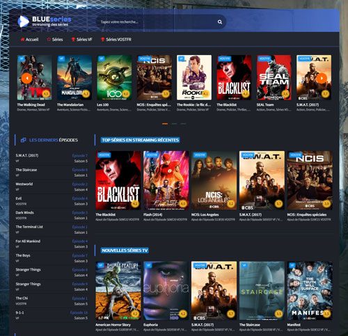Screen dimensions: 348x336
Task: Open For All Mankind episode entry
Action: [x=52, y=244]
